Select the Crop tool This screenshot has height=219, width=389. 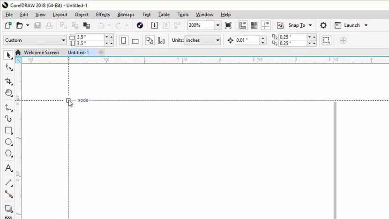point(8,81)
